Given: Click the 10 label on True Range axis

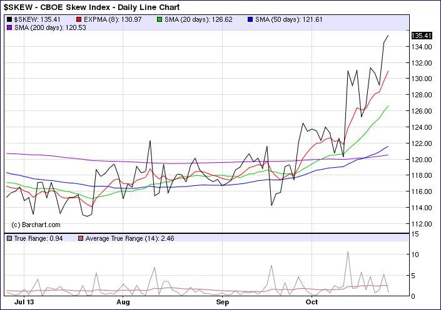Looking at the screenshot, I should pos(415,254).
